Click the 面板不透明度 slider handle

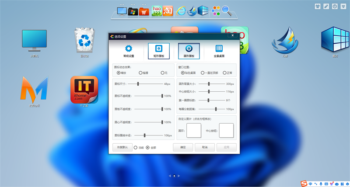click(x=162, y=109)
